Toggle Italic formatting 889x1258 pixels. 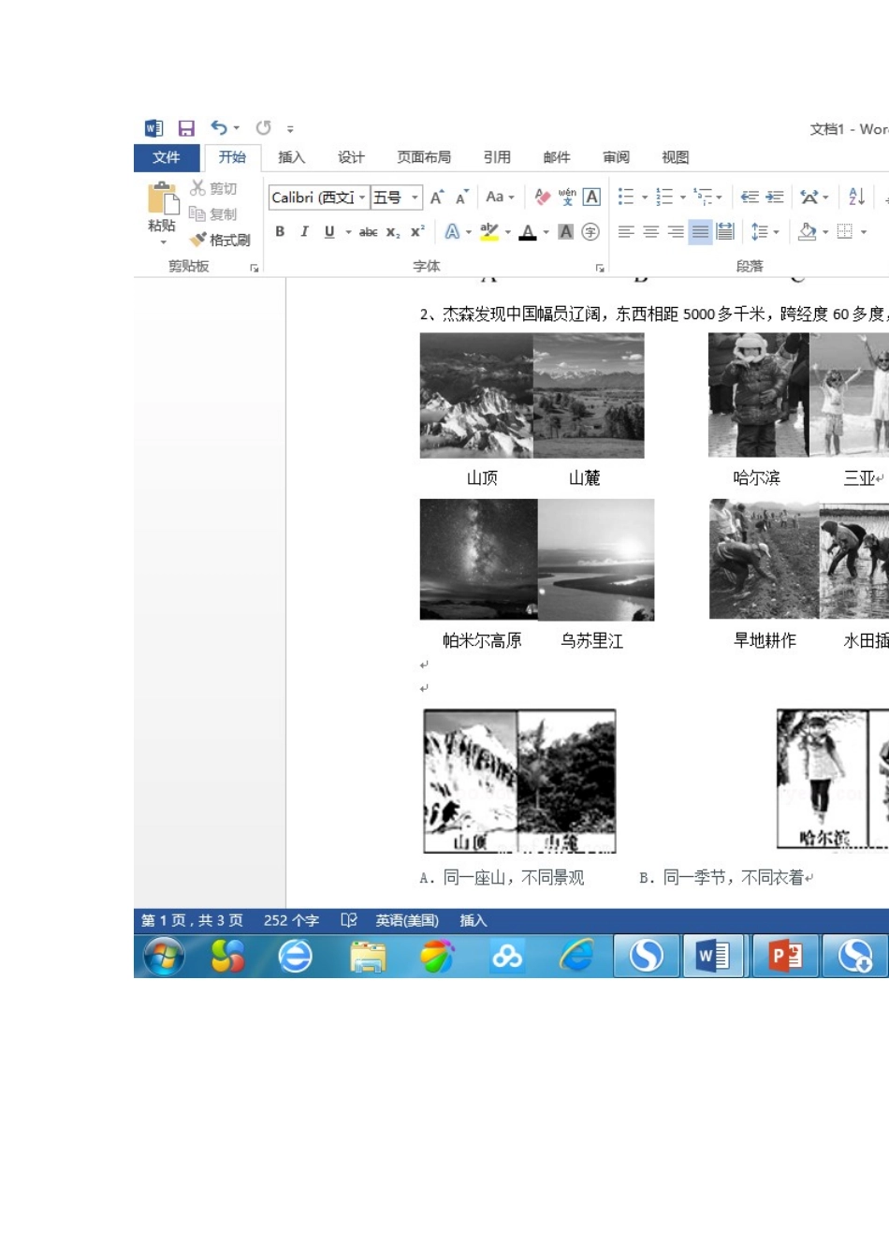tap(304, 231)
